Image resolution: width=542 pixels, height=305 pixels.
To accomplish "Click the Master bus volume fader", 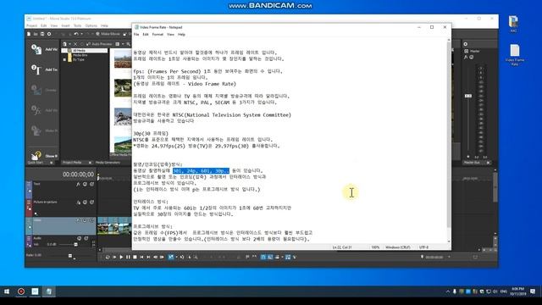I will pos(468,96).
